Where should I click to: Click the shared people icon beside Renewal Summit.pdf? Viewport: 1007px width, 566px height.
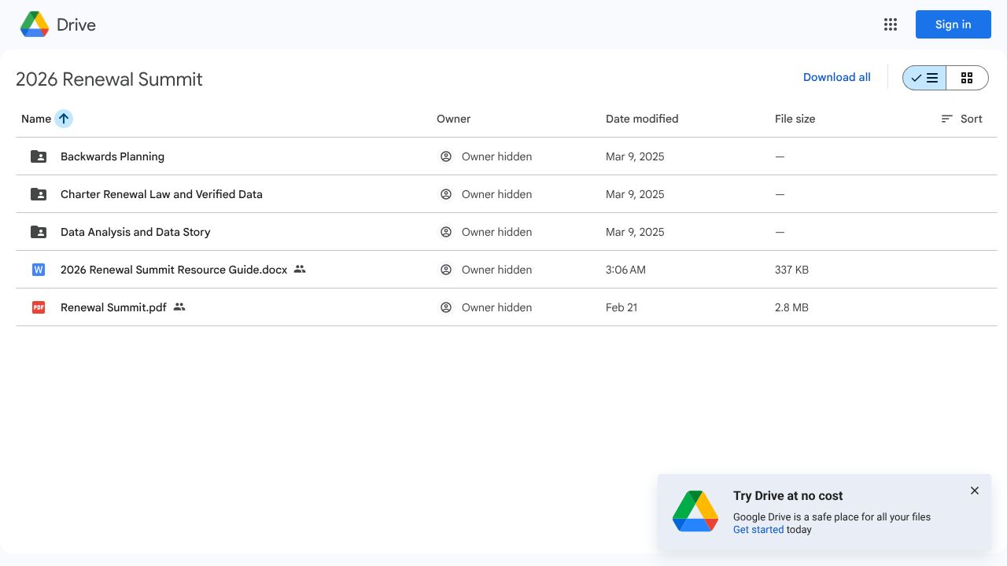click(x=179, y=307)
